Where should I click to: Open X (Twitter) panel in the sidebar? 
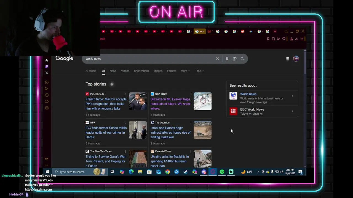tap(47, 73)
